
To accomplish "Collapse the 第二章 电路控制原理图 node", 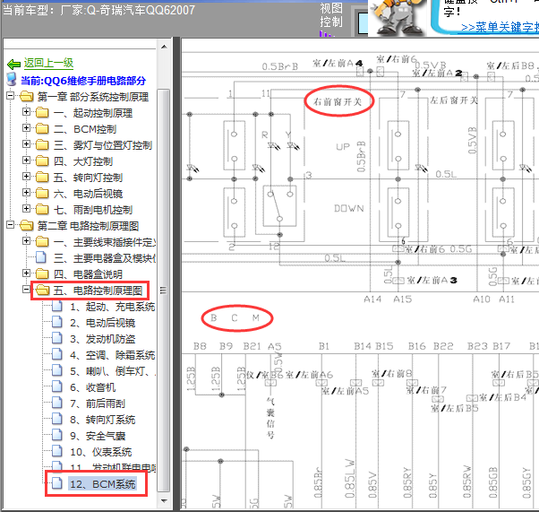I will coord(11,225).
